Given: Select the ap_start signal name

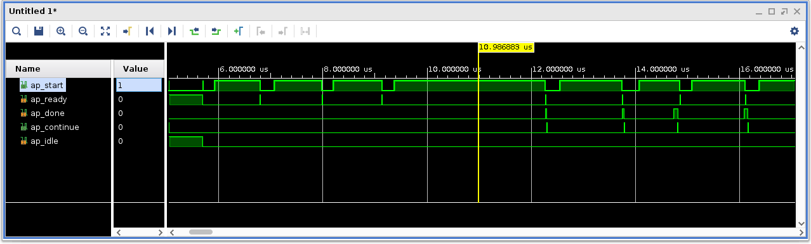Looking at the screenshot, I should pyautogui.click(x=46, y=85).
